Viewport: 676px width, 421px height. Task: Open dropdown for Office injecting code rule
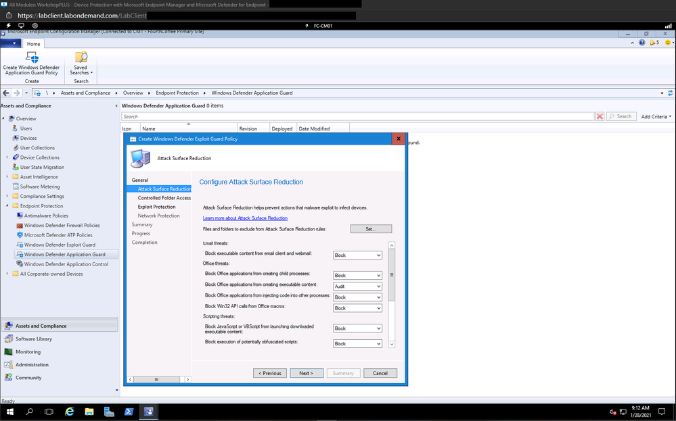[357, 297]
